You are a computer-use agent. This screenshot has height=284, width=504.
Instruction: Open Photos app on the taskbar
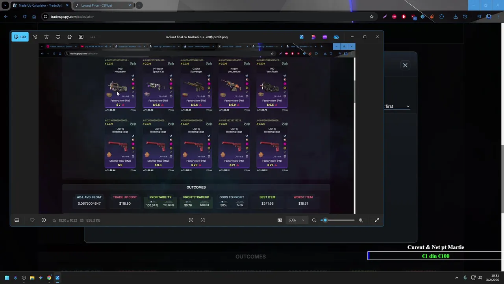click(57, 278)
